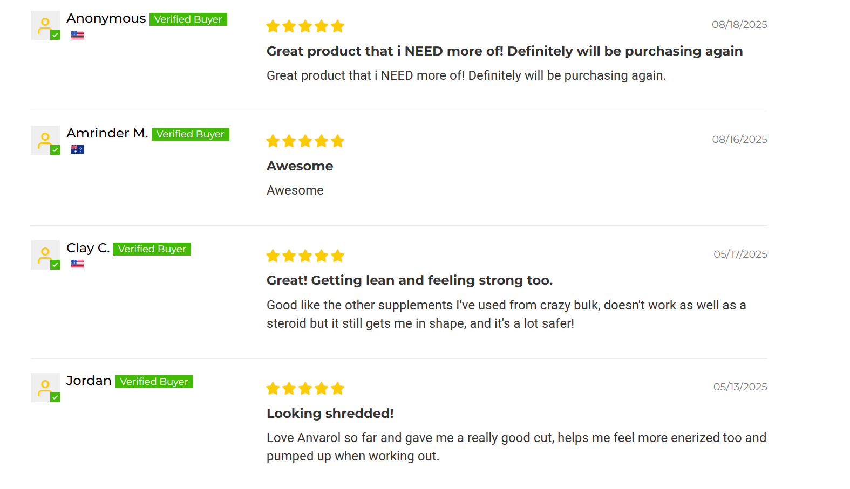Click the US flag under Clay C.
This screenshot has height=489, width=850.
77,264
